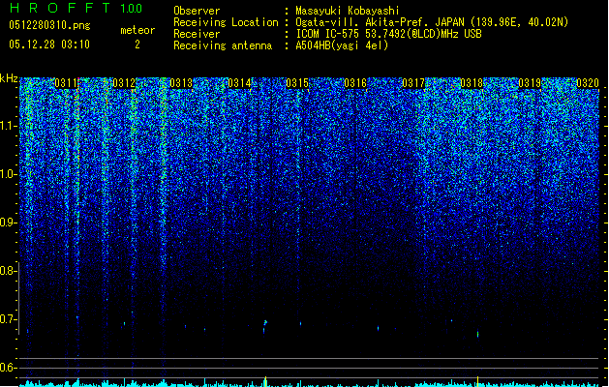The height and width of the screenshot is (387, 609).
Task: Click the Receiving antenna field label
Action: [223, 45]
